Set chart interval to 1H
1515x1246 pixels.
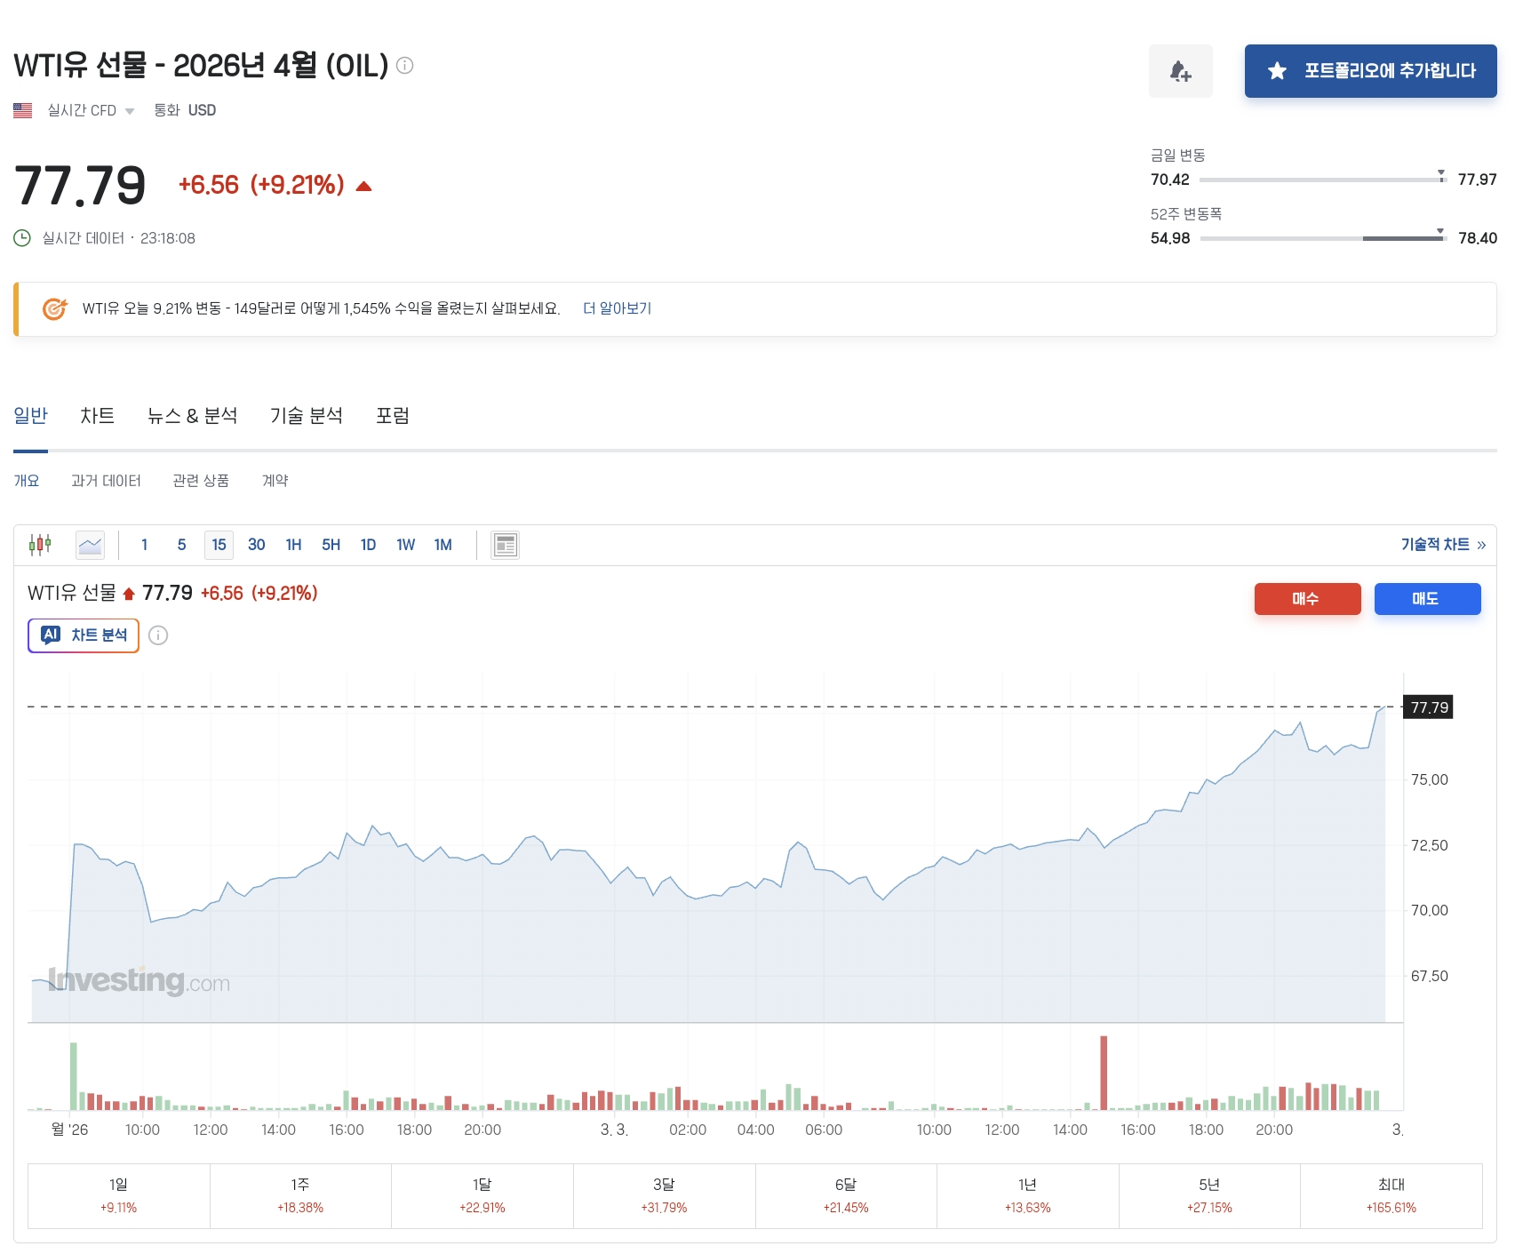pos(293,545)
